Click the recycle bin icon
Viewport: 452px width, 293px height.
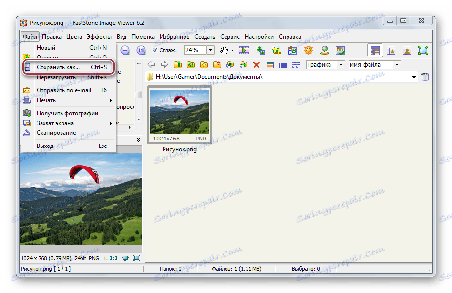pyautogui.click(x=425, y=77)
